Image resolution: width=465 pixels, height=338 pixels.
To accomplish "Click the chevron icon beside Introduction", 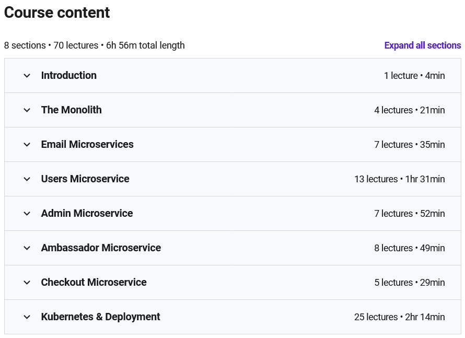I will coord(27,76).
